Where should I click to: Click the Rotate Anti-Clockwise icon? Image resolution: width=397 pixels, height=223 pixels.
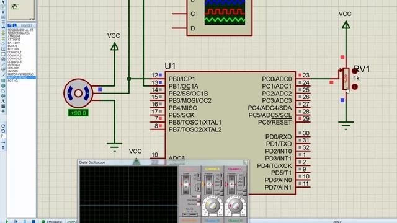pyautogui.click(x=3, y=131)
